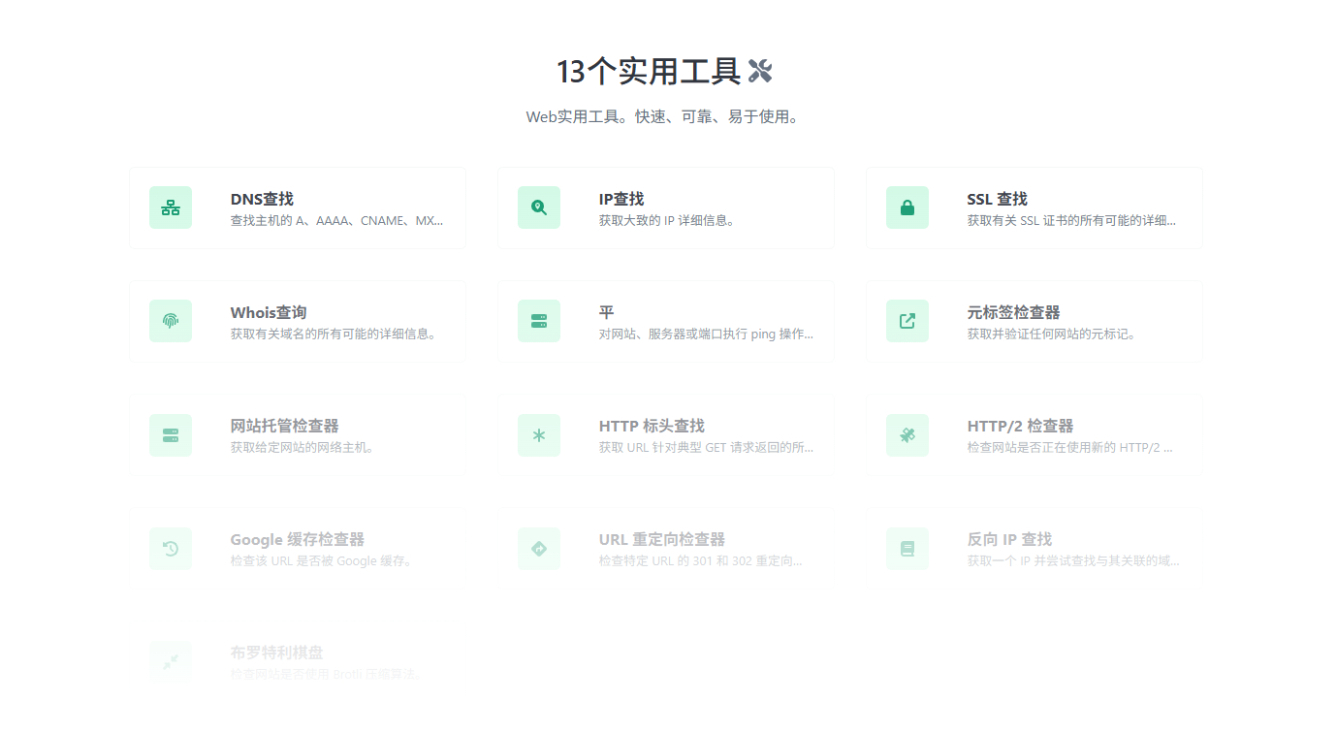
Task: Click the SSL 查找 padlock icon
Action: click(x=907, y=207)
